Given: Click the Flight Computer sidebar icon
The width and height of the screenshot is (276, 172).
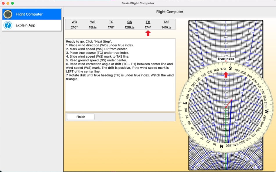Looking at the screenshot, I should 8,14.
